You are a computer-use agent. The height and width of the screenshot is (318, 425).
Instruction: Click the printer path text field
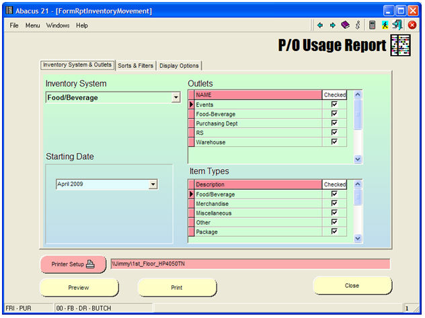pos(249,264)
